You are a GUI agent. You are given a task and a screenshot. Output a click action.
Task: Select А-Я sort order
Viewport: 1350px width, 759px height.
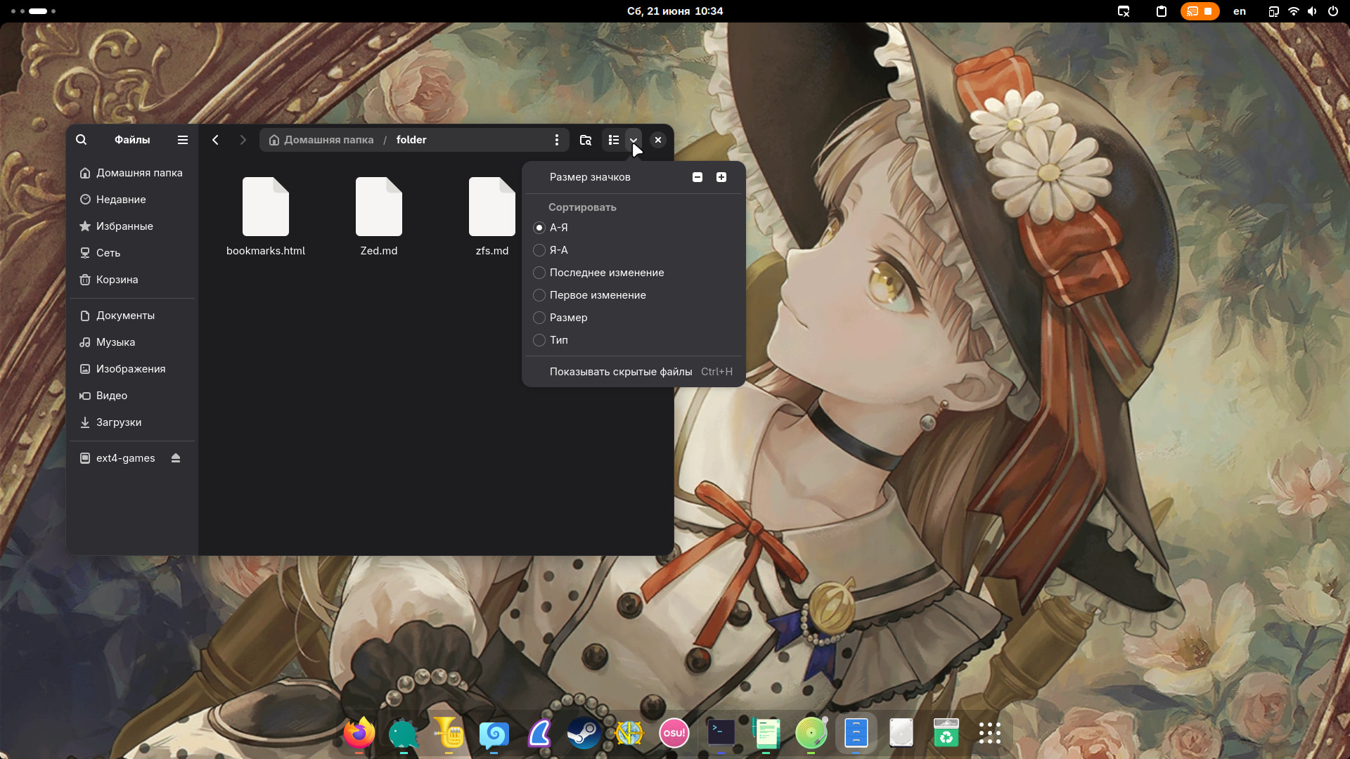[634, 228]
